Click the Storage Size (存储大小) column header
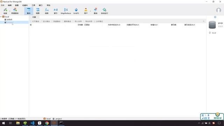The height and width of the screenshot is (126, 224). pyautogui.click(x=154, y=25)
